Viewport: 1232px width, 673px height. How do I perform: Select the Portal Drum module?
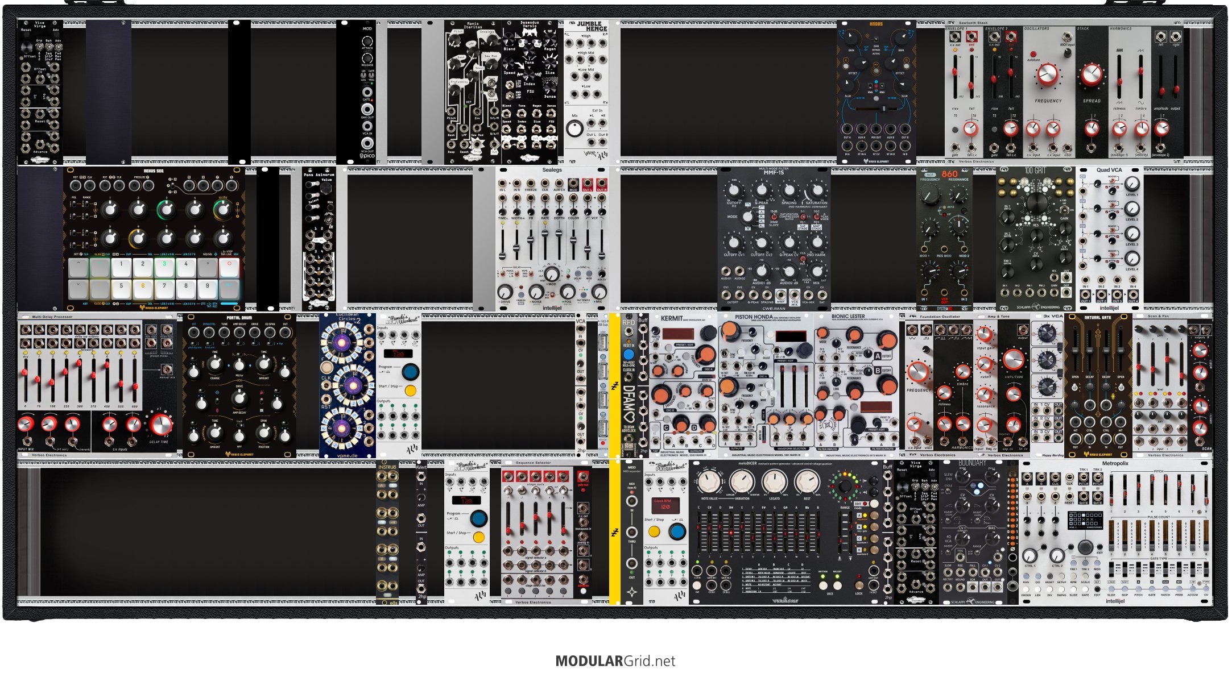pyautogui.click(x=239, y=385)
